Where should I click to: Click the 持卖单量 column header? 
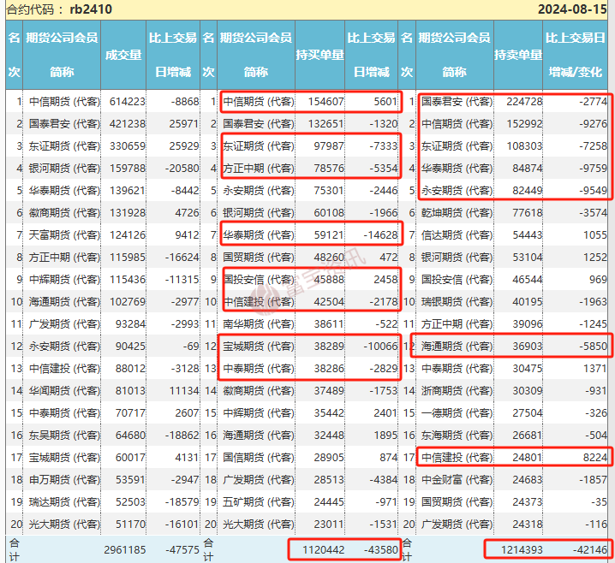pos(518,55)
